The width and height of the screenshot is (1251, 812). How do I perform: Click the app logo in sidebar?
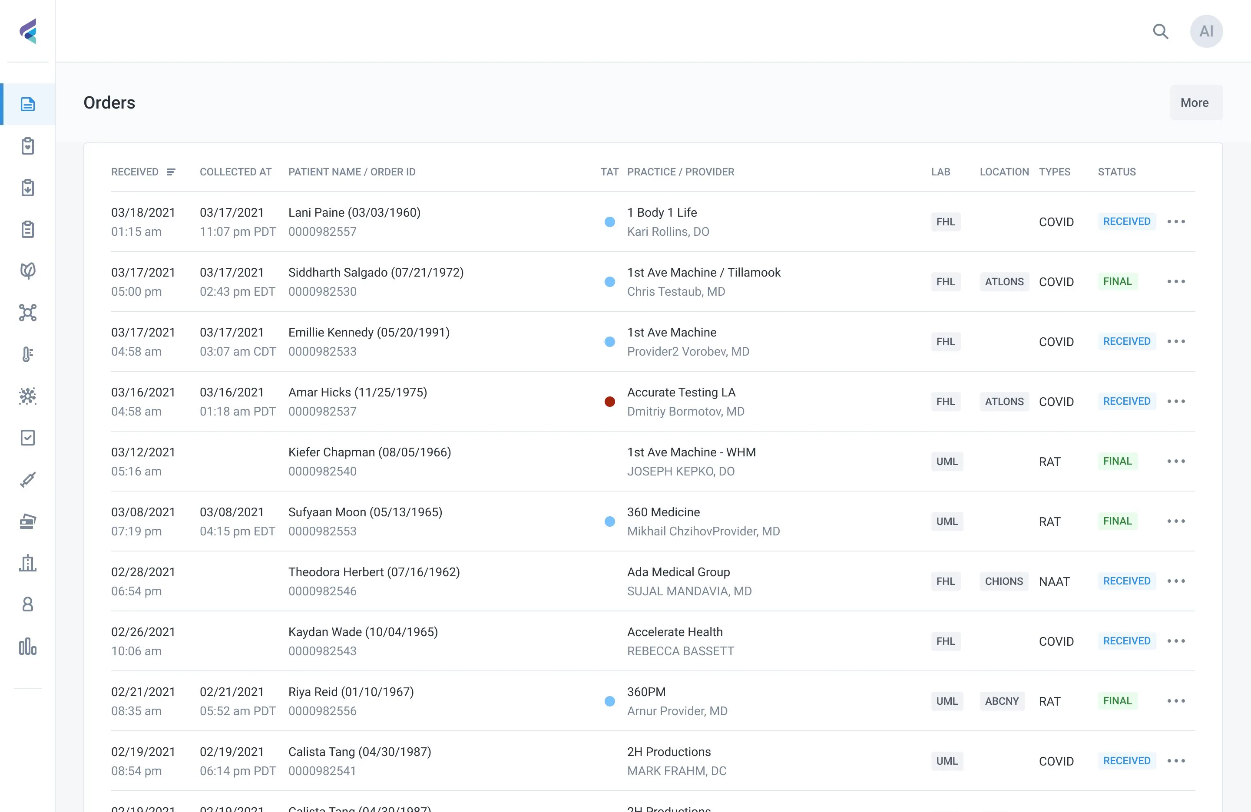[28, 32]
